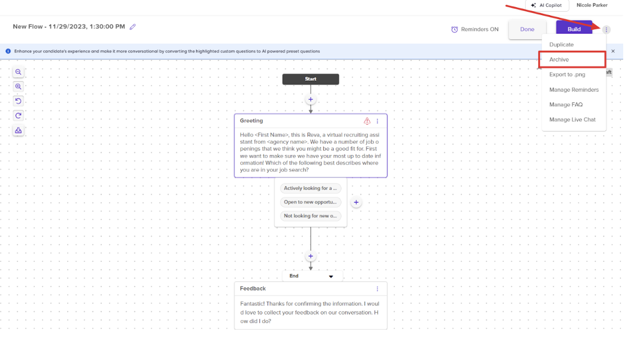Click the zoom in magnifier icon

[x=18, y=87]
